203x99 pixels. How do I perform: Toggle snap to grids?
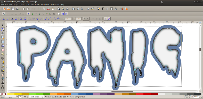(x=62, y=14)
